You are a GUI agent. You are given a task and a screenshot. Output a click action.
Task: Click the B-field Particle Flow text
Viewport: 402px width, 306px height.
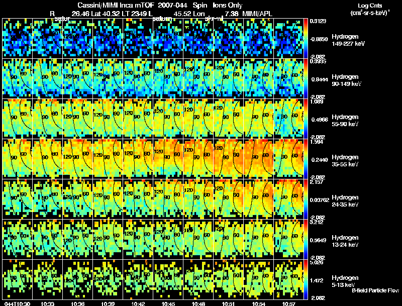(375, 290)
